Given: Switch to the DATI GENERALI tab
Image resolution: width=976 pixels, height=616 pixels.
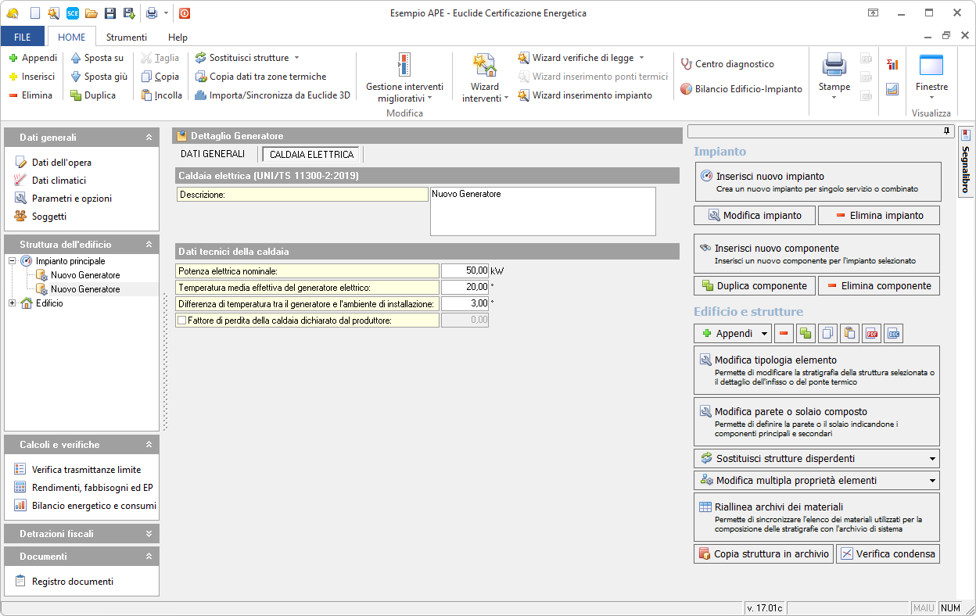Looking at the screenshot, I should click(213, 154).
